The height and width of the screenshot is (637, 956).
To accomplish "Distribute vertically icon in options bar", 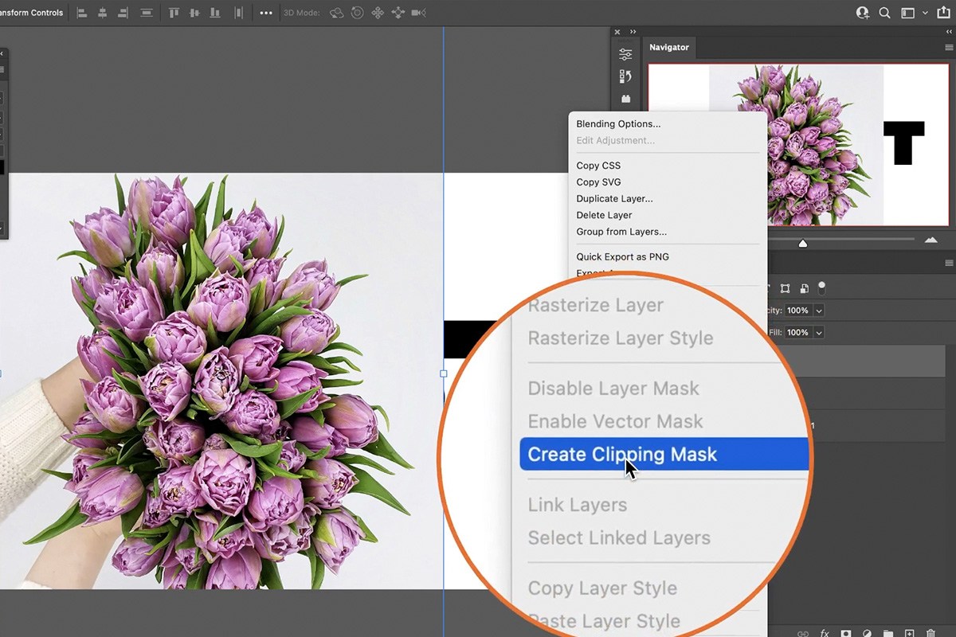I will 147,13.
